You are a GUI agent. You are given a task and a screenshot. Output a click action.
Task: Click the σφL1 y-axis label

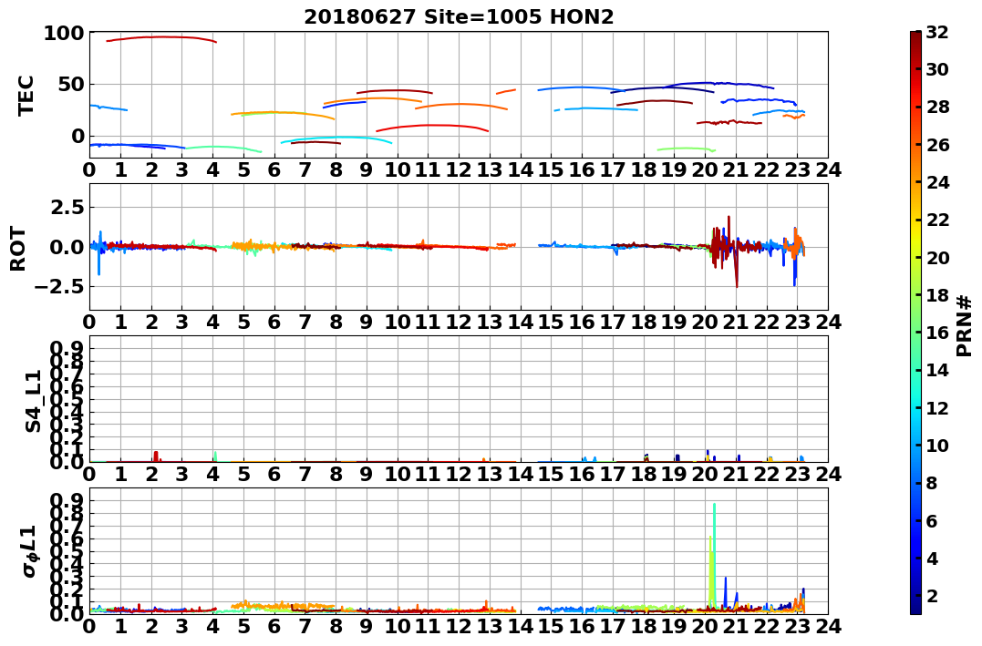29,551
